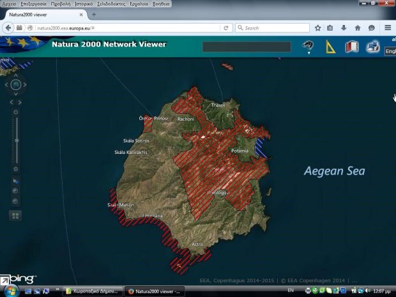
Task: Click the zoom-out minus button
Action: click(16, 169)
